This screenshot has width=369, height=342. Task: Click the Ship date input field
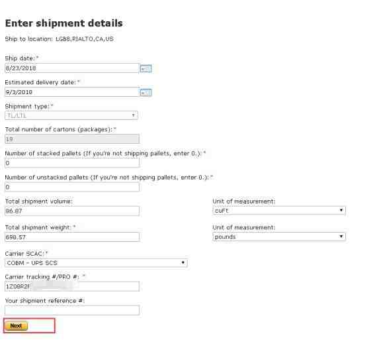(x=72, y=68)
